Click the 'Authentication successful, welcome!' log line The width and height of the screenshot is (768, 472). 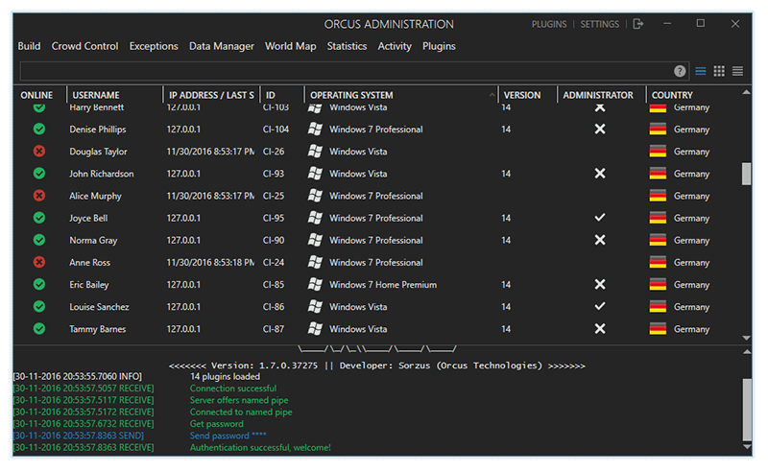click(x=260, y=447)
